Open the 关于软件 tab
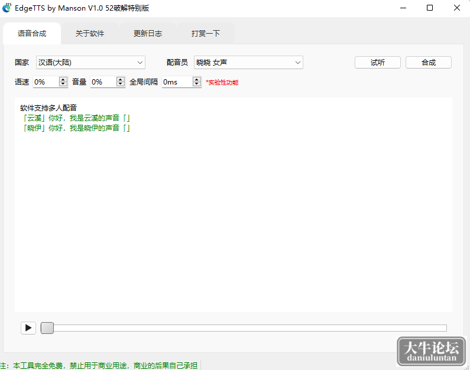Viewport: 470px width, 370px height. (x=90, y=33)
